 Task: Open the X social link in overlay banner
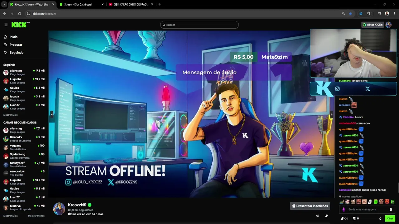coord(368,89)
